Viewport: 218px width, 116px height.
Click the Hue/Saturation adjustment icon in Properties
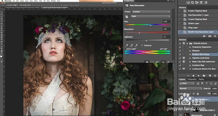tap(127, 5)
